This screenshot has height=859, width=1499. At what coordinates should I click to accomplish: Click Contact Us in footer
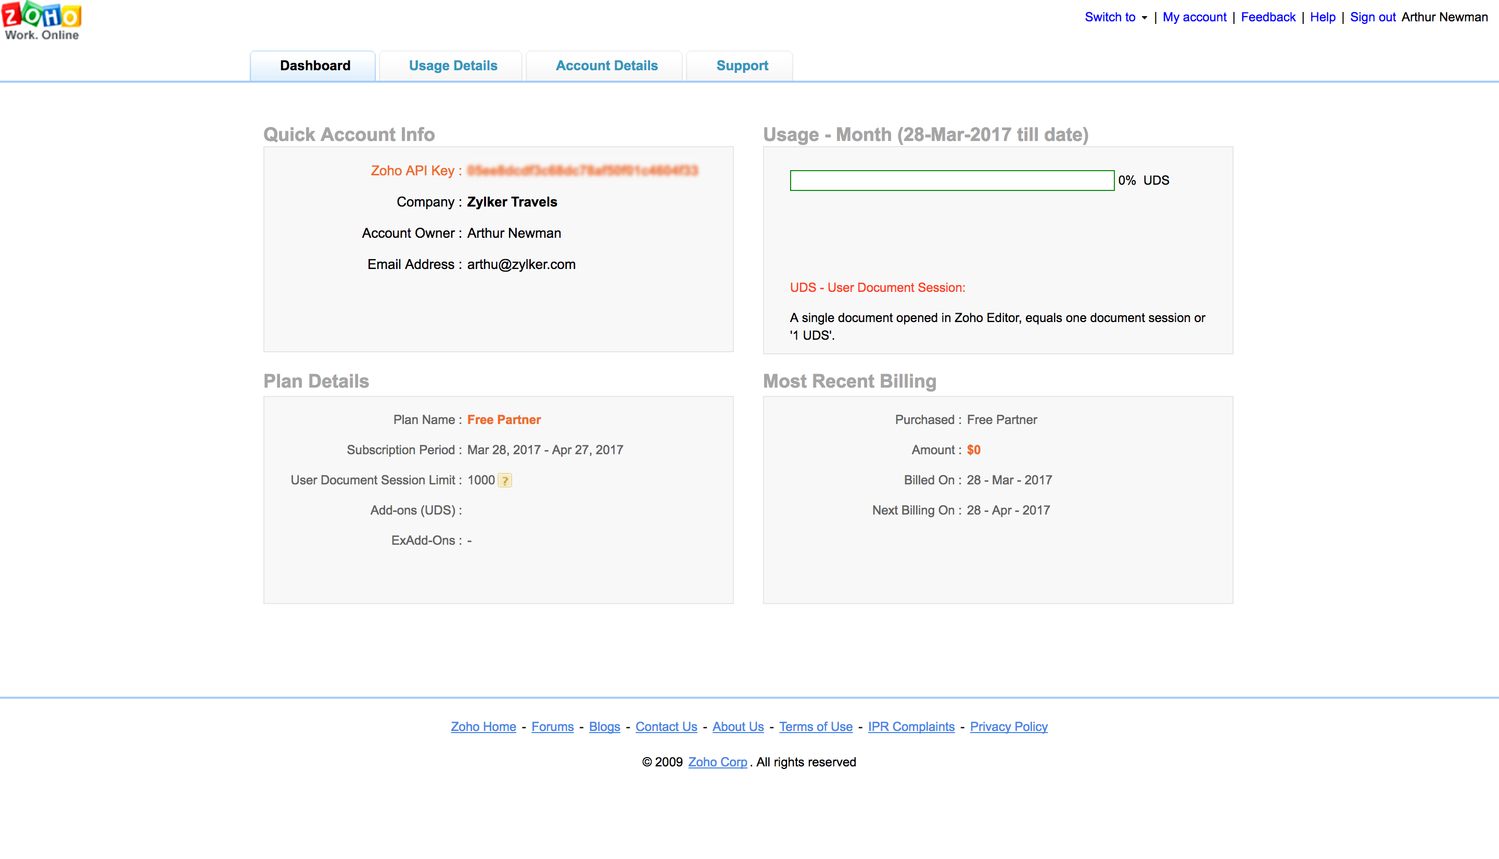point(666,727)
